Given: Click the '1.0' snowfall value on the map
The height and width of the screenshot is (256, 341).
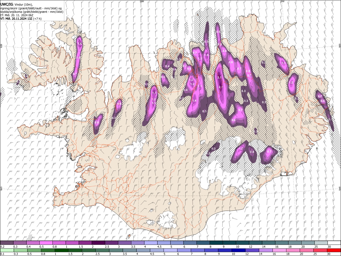Looking at the screenshot, I should [78, 58].
